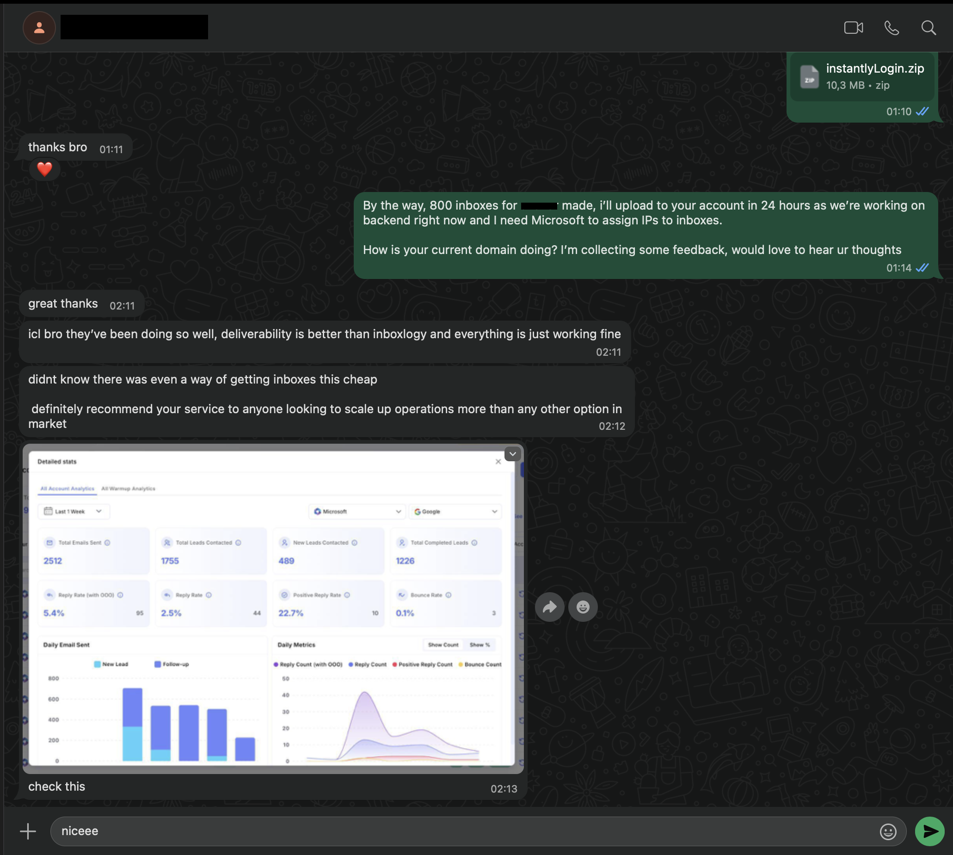Click the attach plus icon
Image resolution: width=953 pixels, height=855 pixels.
(x=28, y=831)
